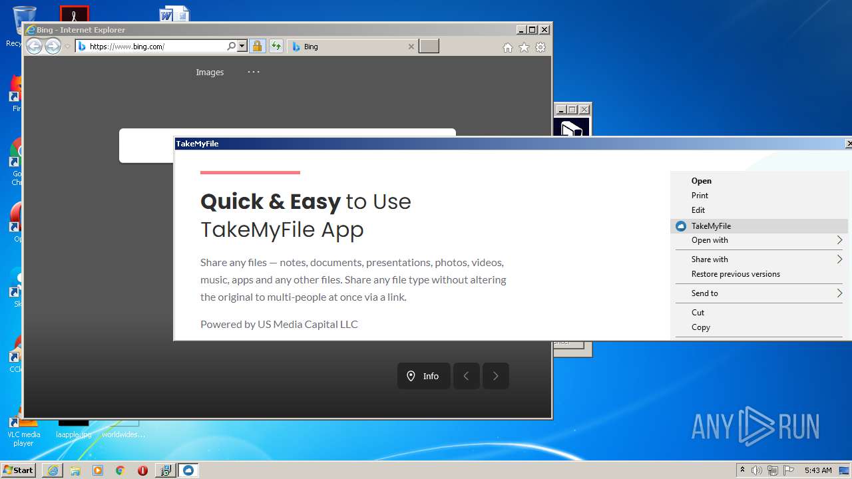Open Windows Media Player from taskbar
The width and height of the screenshot is (852, 479).
point(98,470)
